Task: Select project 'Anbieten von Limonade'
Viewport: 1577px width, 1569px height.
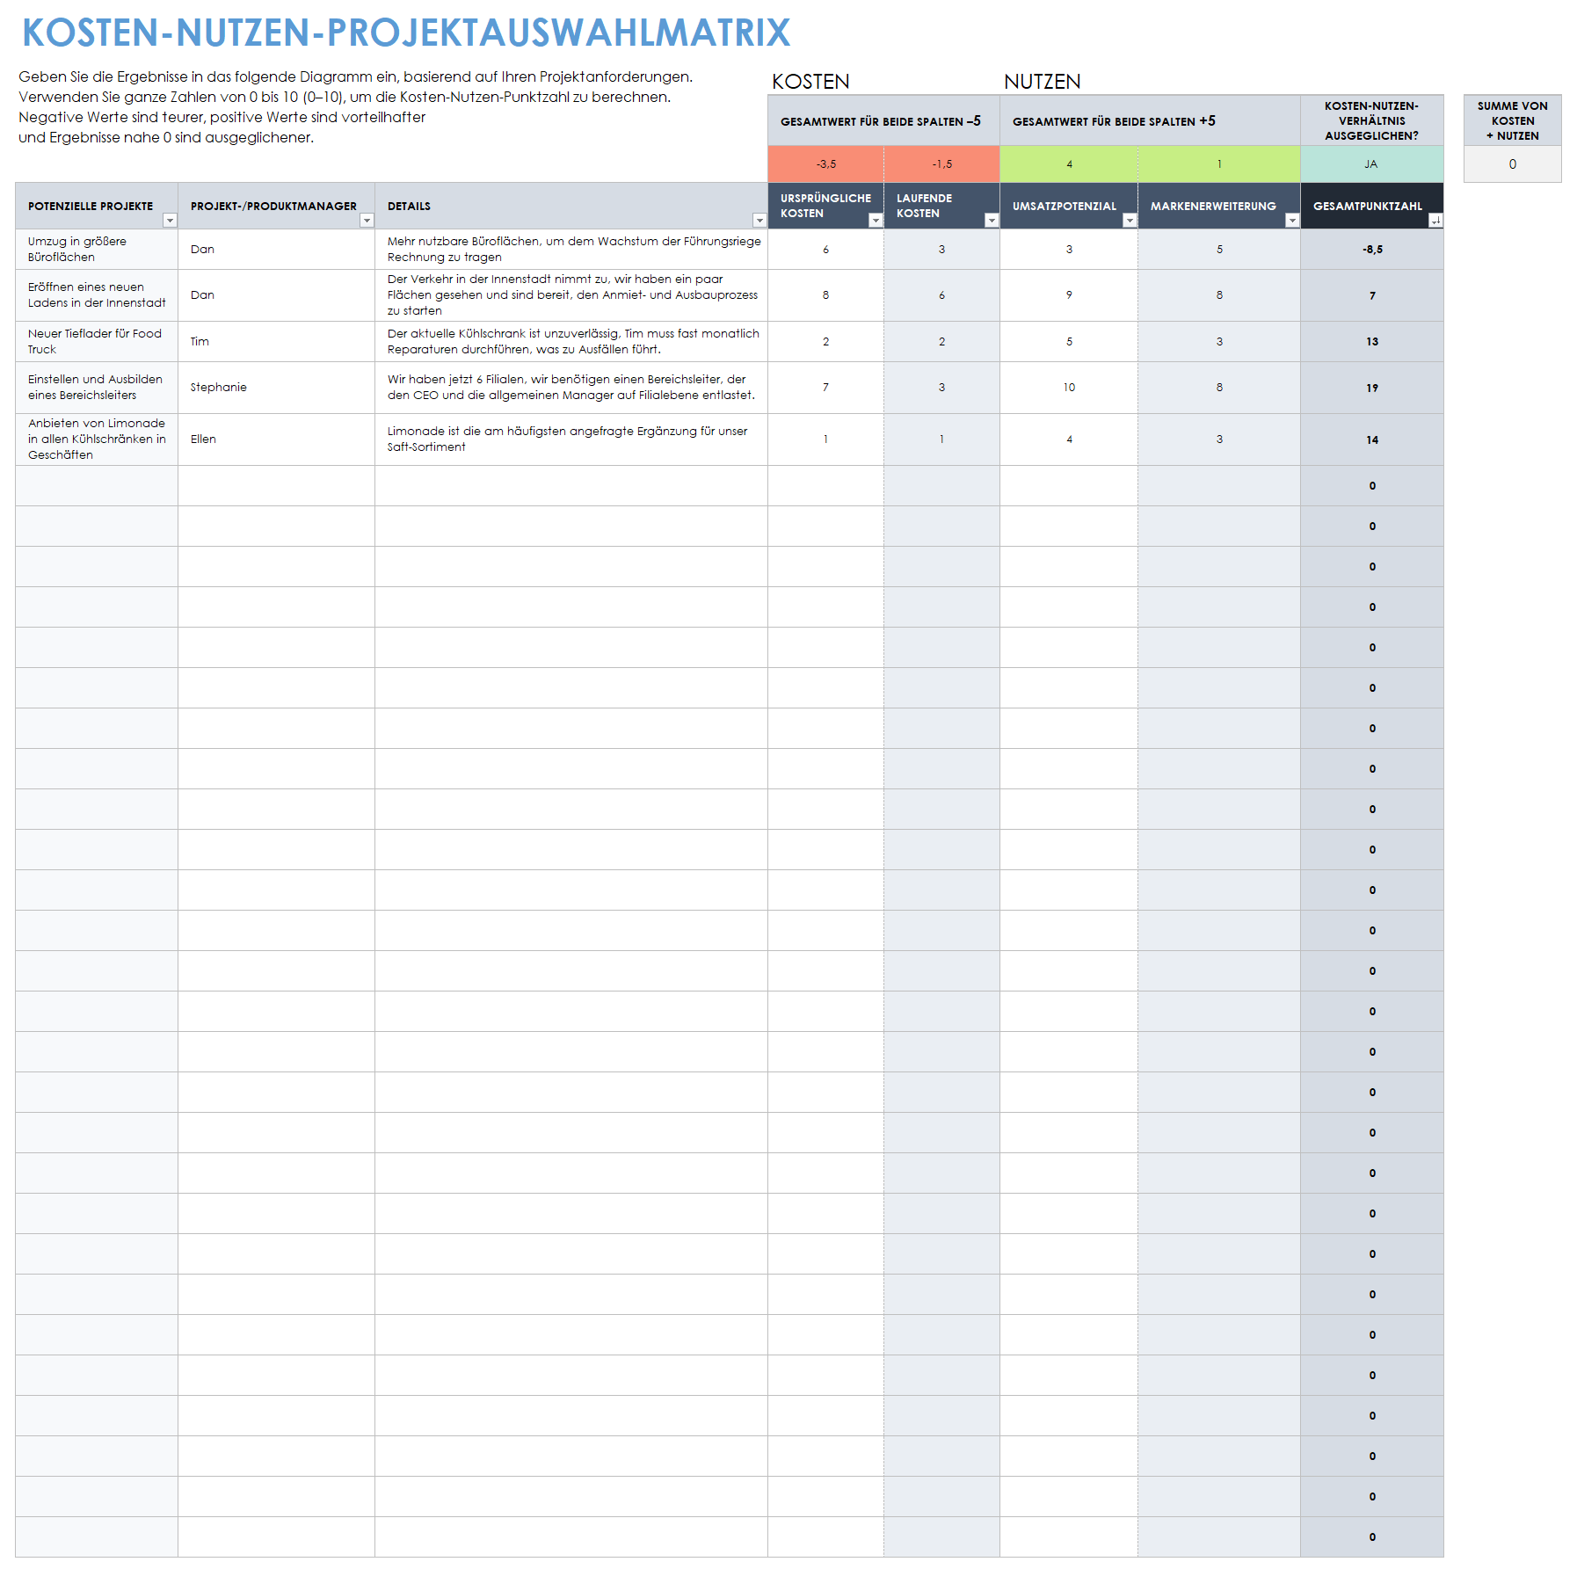Action: pos(97,439)
